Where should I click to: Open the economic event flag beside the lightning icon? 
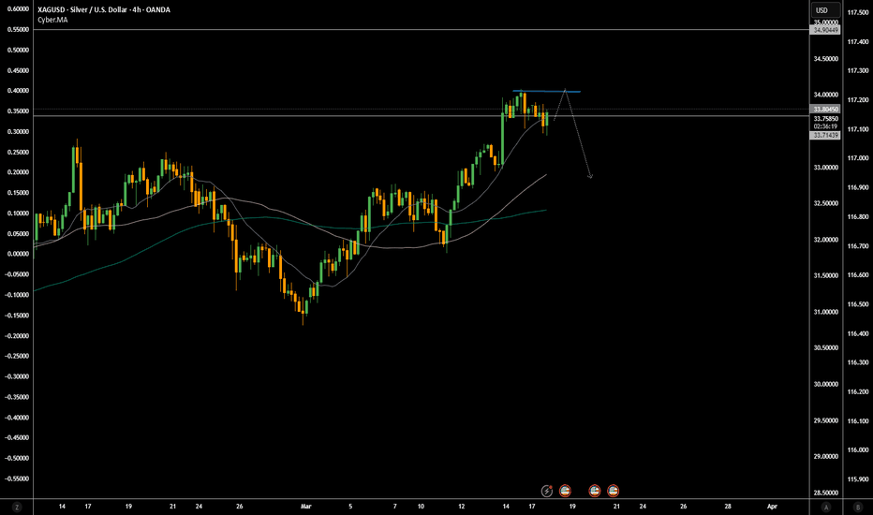point(565,491)
